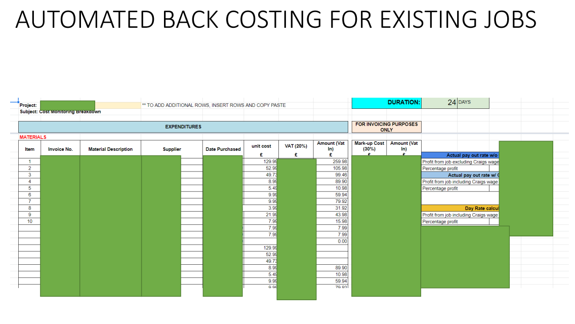Click the TO ADD ADDITIONAL ROWS instruction note
This screenshot has width=575, height=324.
point(214,105)
